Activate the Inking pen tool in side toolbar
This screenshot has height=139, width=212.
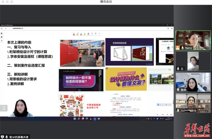[2, 37]
